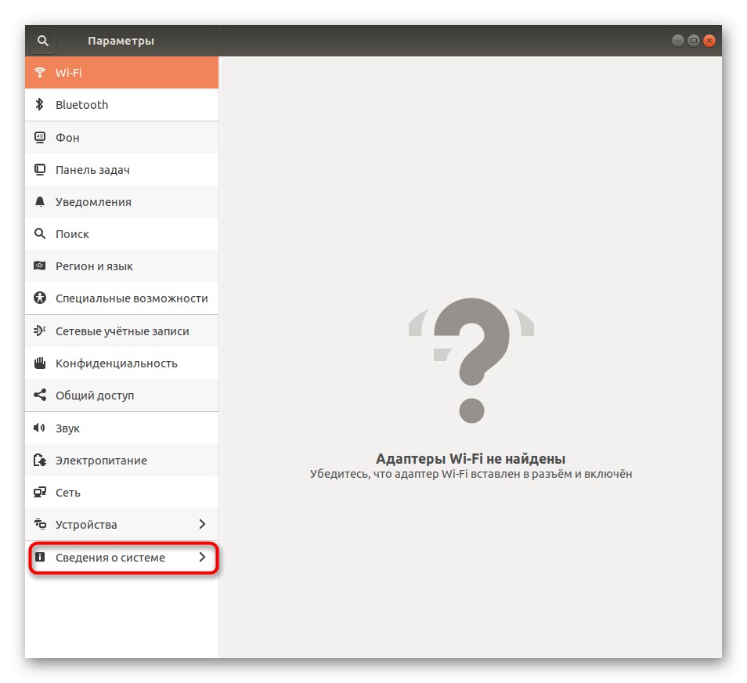Open Сетевые учётные записи section
This screenshot has width=747, height=683.
[x=122, y=331]
